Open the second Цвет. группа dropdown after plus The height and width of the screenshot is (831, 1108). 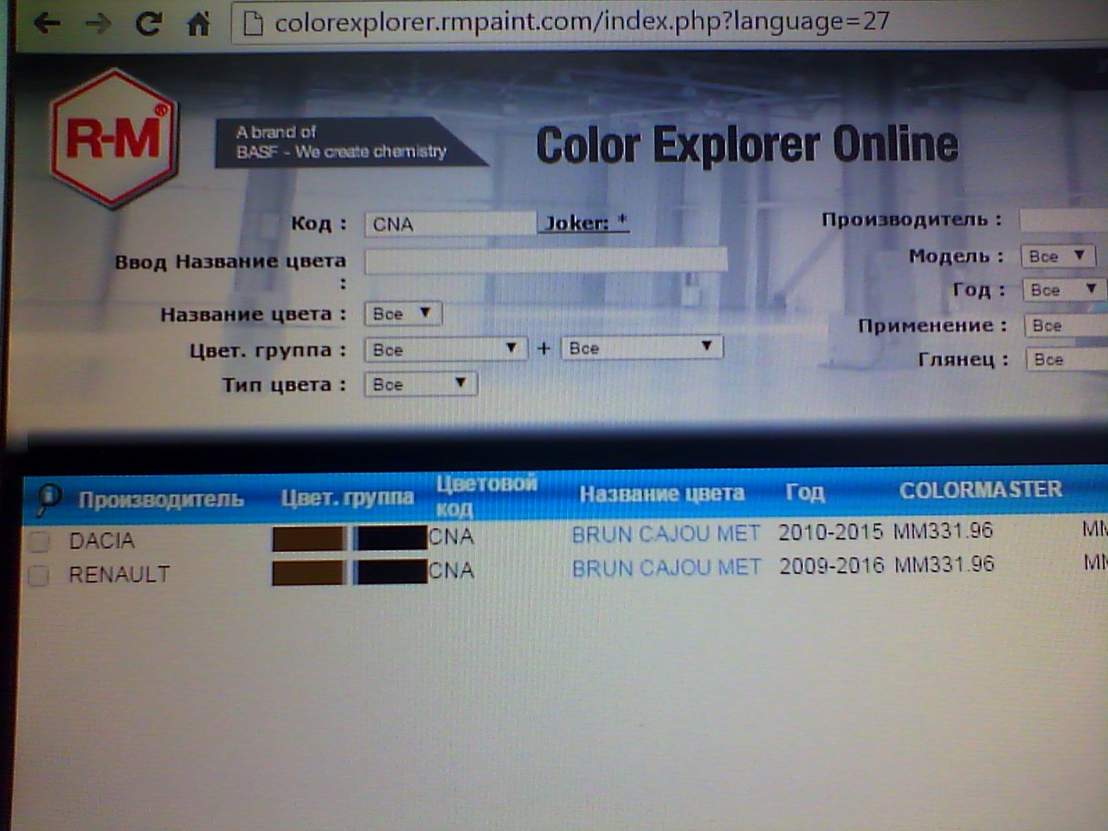641,348
